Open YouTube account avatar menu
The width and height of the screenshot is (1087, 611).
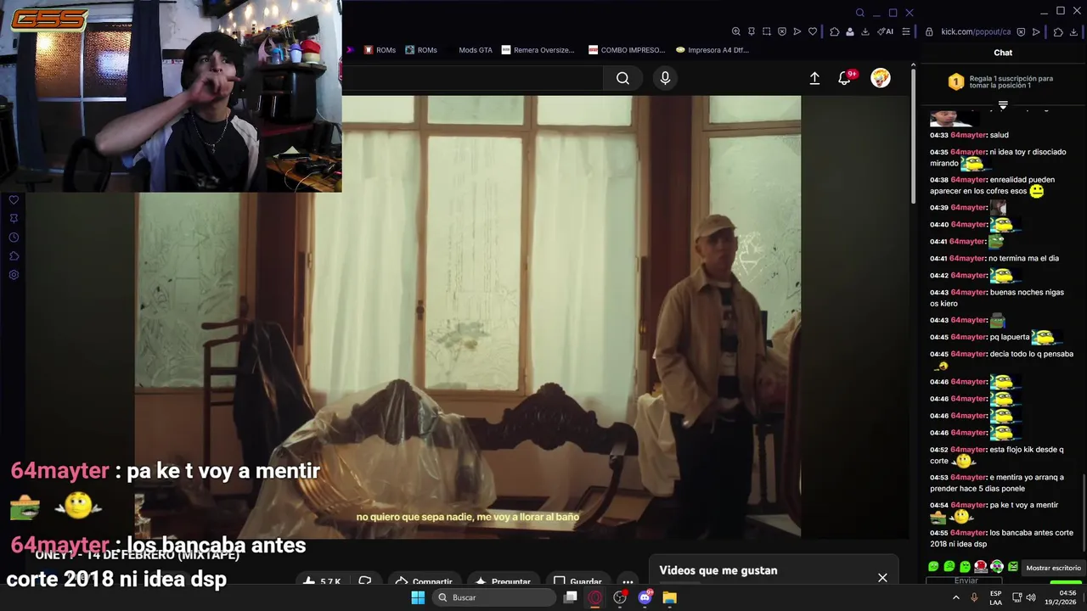click(881, 78)
